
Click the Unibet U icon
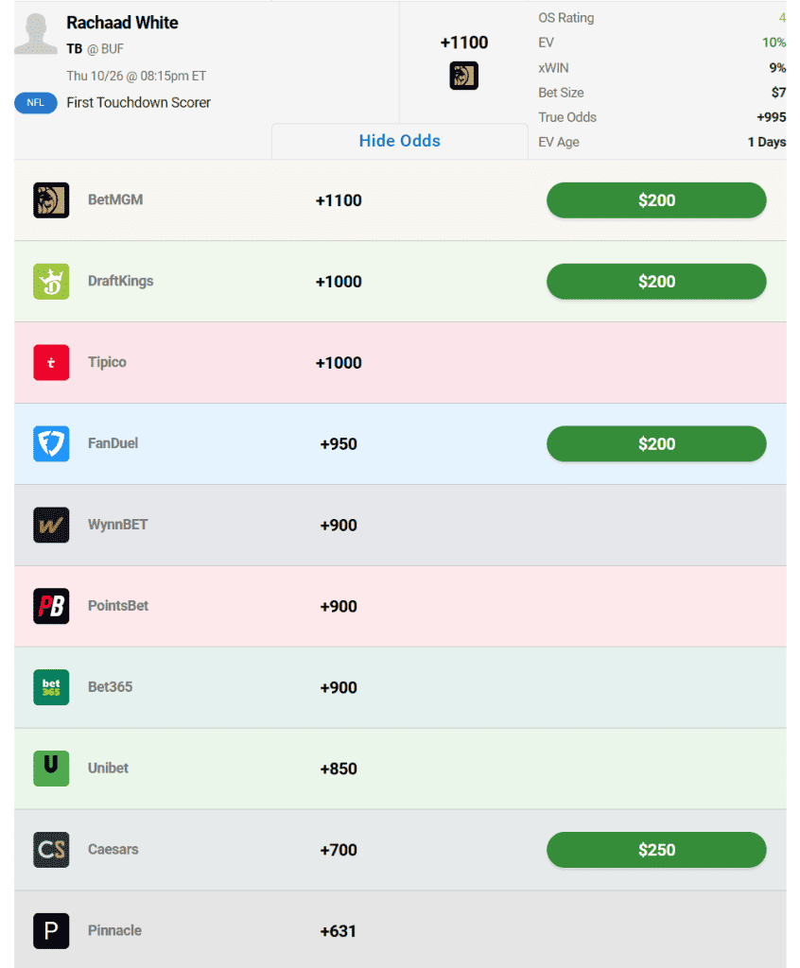click(x=51, y=769)
